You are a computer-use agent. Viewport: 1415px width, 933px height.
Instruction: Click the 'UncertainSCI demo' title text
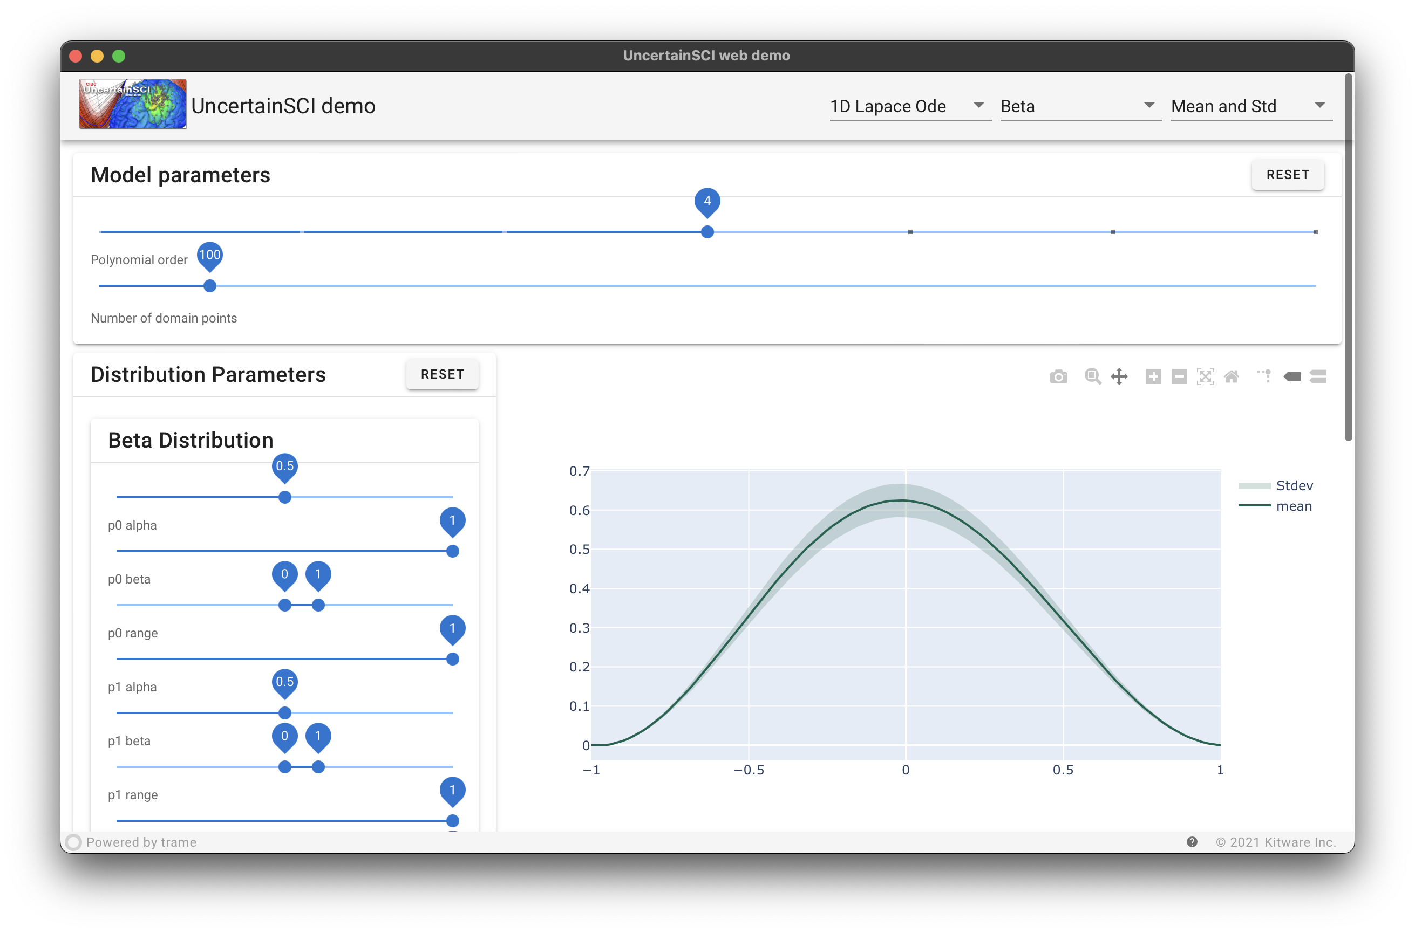[x=283, y=106]
